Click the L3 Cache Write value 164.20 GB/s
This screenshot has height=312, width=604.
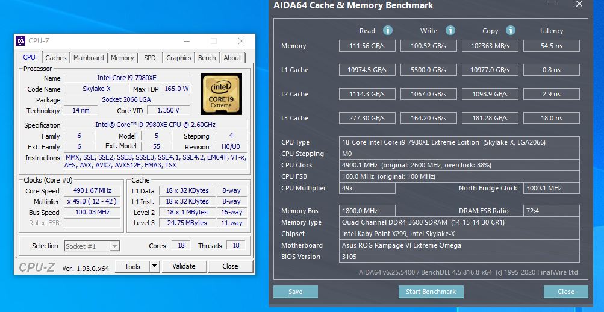[x=429, y=118]
